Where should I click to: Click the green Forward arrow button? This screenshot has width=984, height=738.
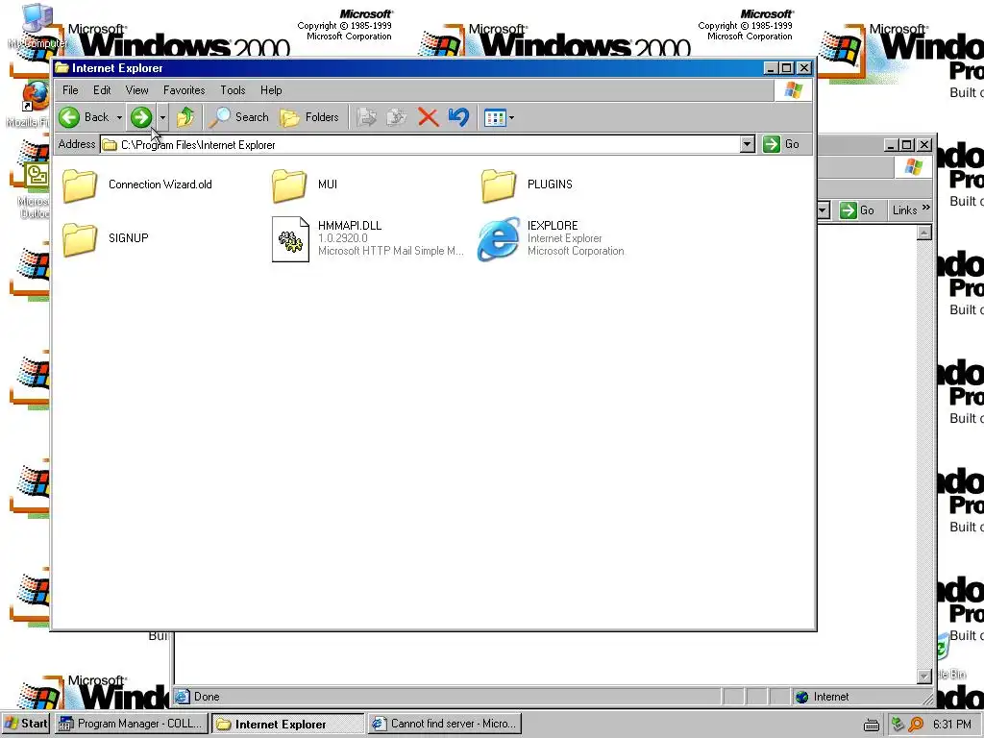click(x=141, y=116)
